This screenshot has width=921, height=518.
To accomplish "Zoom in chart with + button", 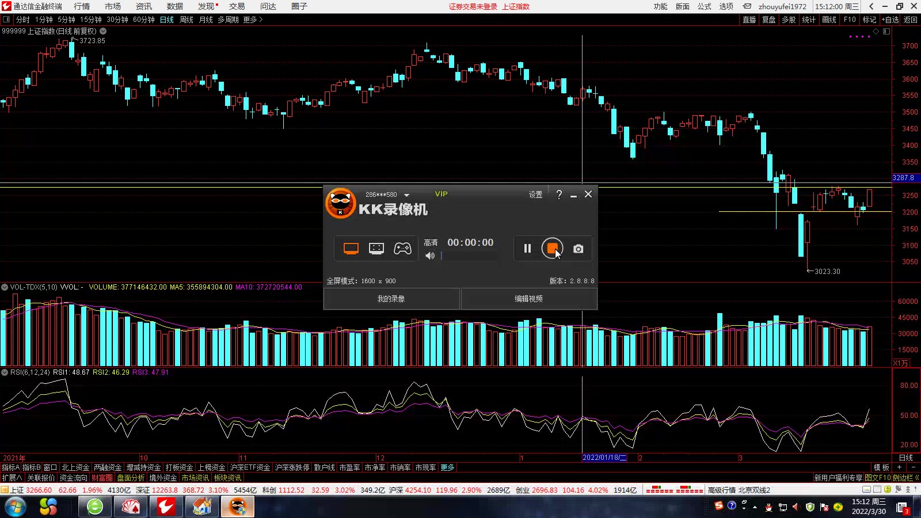I will pos(899,467).
